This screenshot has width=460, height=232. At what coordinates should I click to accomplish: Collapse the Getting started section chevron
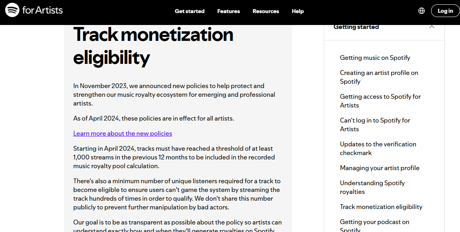click(431, 27)
